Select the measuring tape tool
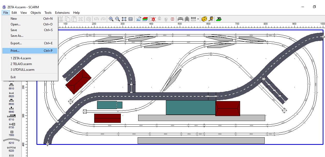The height and width of the screenshot is (157, 325). coord(211,19)
